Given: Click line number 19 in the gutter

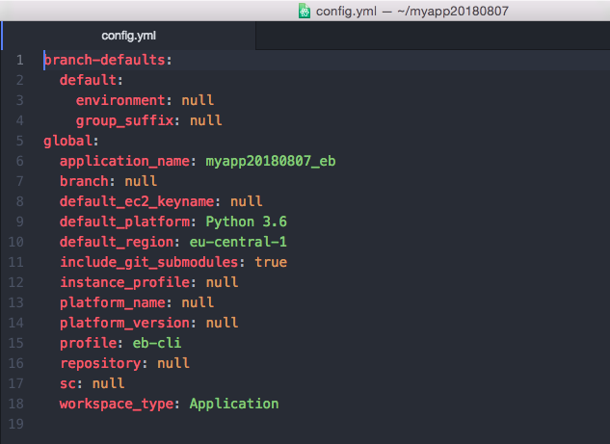Looking at the screenshot, I should [16, 424].
